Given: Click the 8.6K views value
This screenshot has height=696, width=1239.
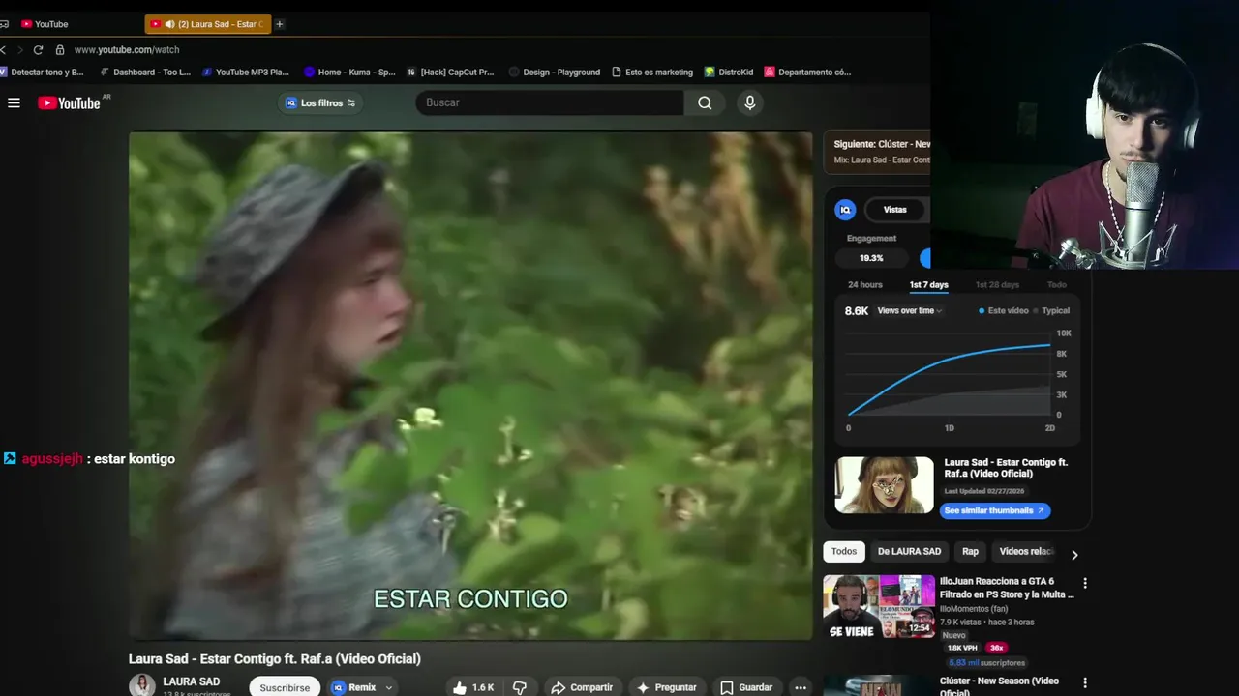Looking at the screenshot, I should tap(857, 311).
